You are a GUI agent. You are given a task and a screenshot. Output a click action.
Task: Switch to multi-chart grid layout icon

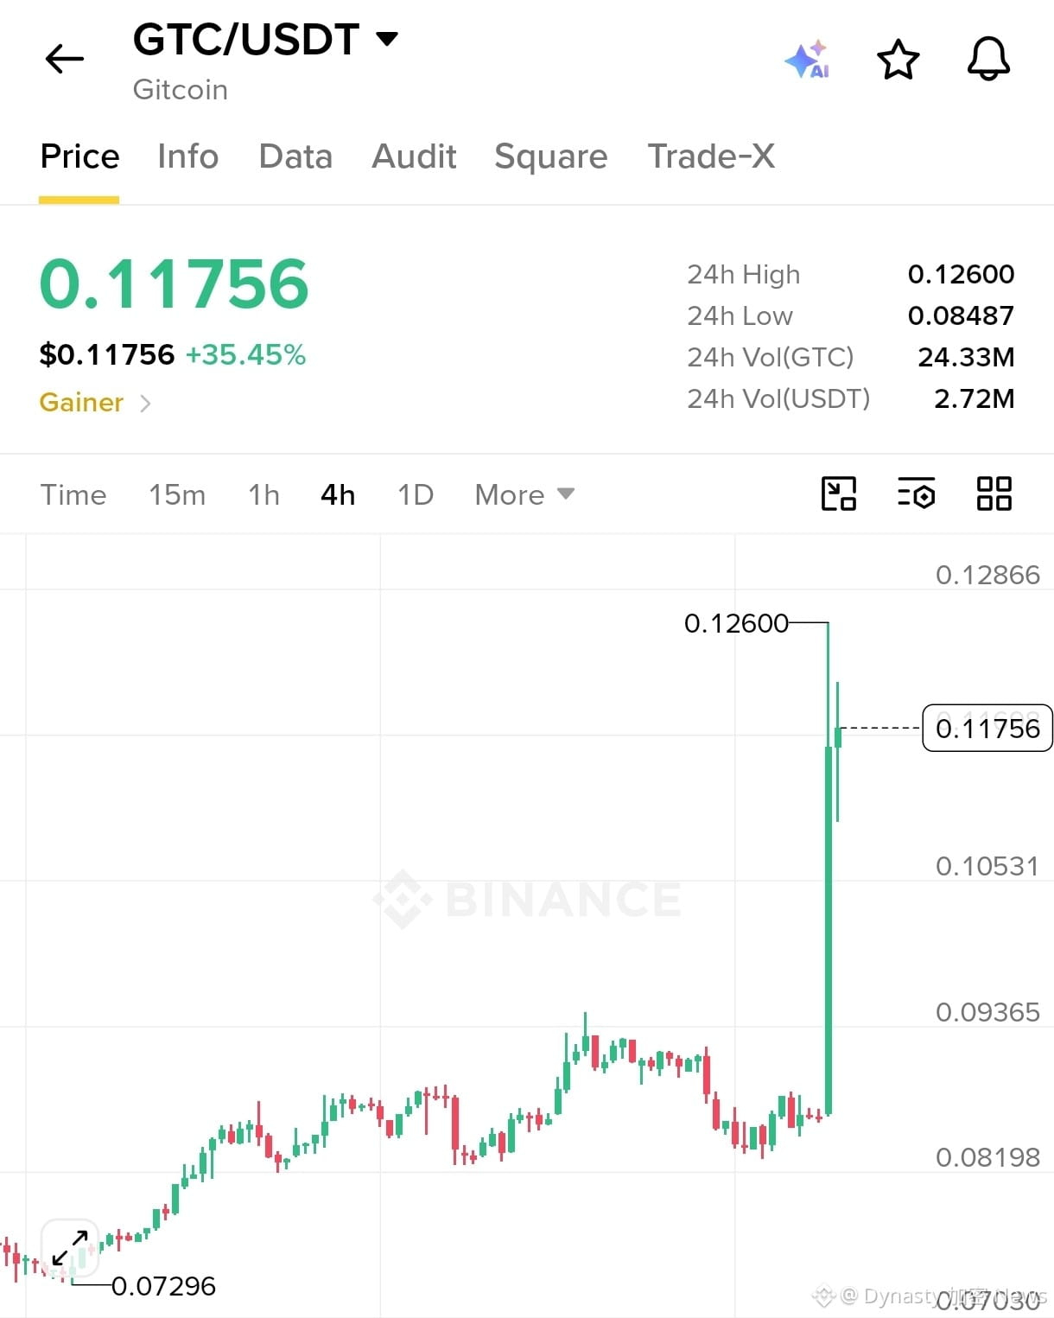[994, 494]
